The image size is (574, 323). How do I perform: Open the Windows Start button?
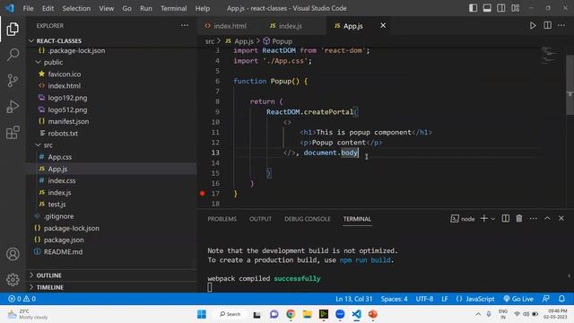(x=202, y=314)
